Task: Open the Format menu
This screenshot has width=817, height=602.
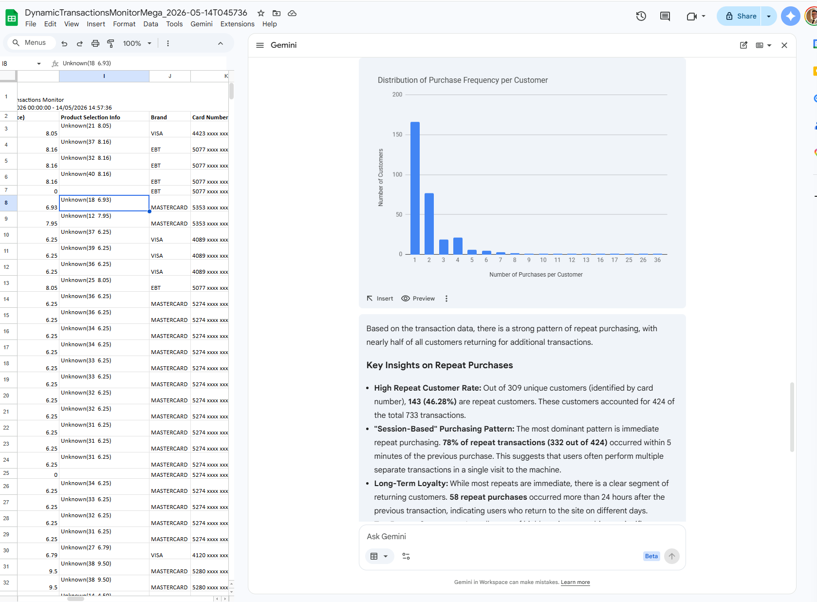Action: (124, 24)
